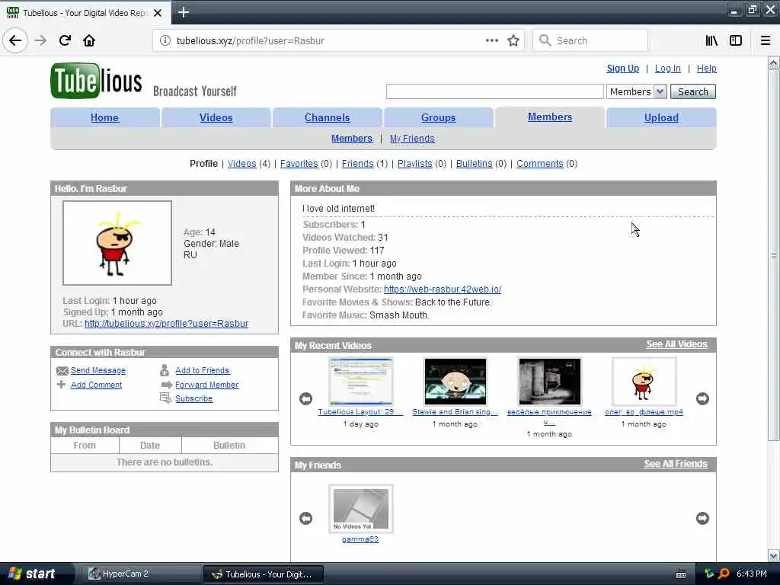Open the Members search category dropdown
This screenshot has width=780, height=585.
point(636,91)
